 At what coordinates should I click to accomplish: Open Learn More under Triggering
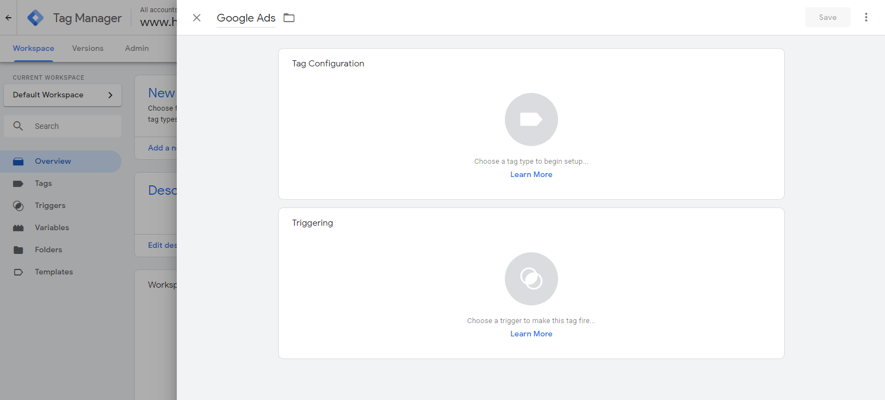pyautogui.click(x=531, y=334)
